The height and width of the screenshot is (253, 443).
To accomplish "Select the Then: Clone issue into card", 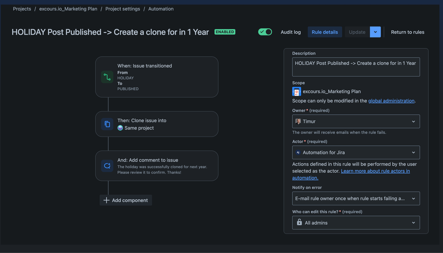I will point(157,124).
